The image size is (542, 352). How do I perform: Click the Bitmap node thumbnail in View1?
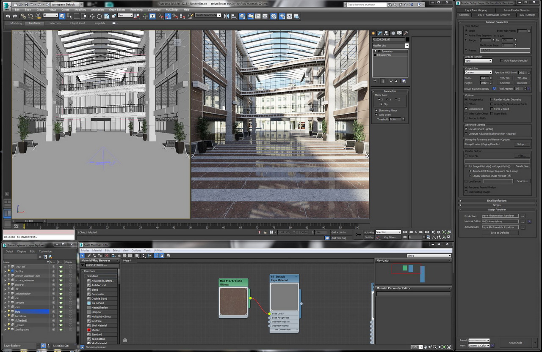[x=233, y=302]
